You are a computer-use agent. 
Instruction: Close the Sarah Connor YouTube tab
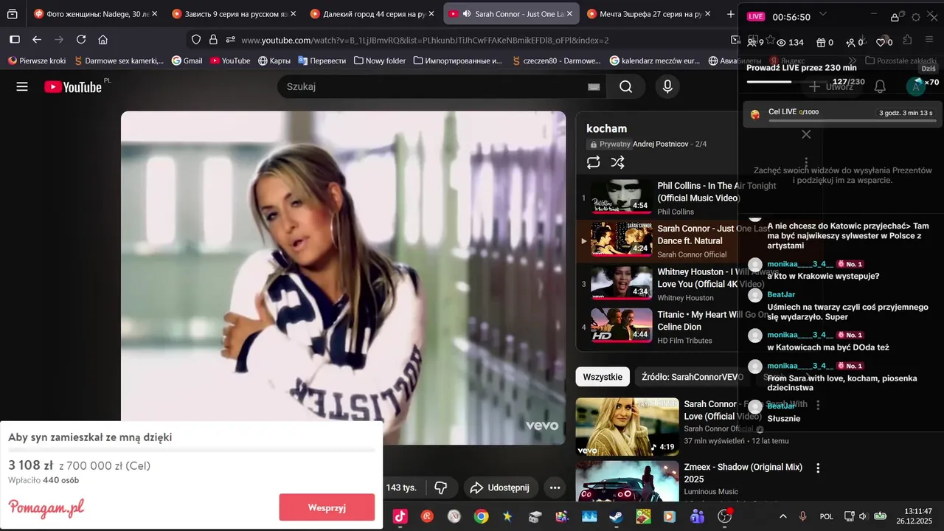569,14
